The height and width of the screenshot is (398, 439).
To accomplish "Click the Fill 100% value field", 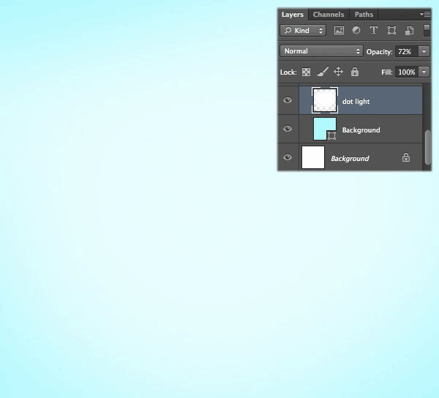I will 407,72.
